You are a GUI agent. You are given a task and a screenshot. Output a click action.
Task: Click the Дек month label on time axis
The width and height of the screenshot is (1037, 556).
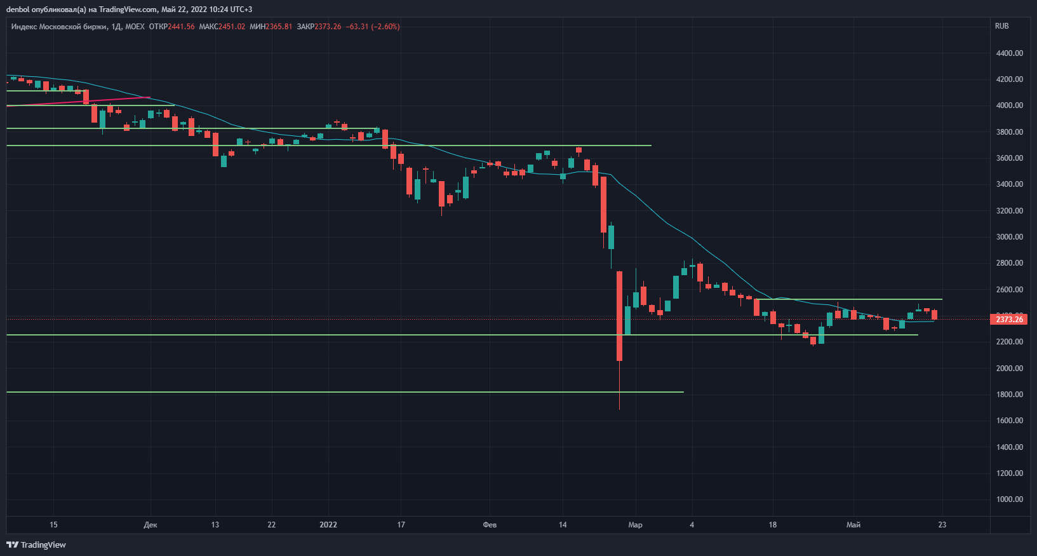[x=151, y=525]
